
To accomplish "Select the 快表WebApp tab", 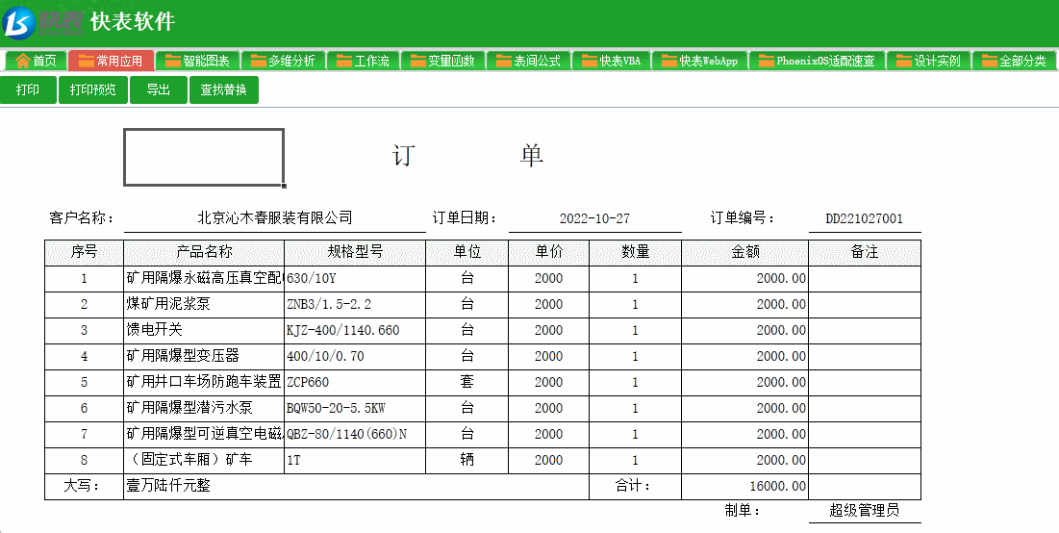I will point(699,61).
